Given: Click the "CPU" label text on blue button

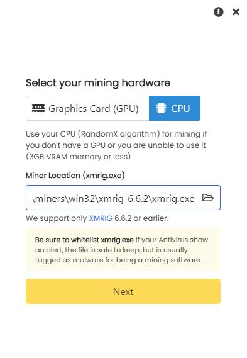Looking at the screenshot, I should point(180,108).
